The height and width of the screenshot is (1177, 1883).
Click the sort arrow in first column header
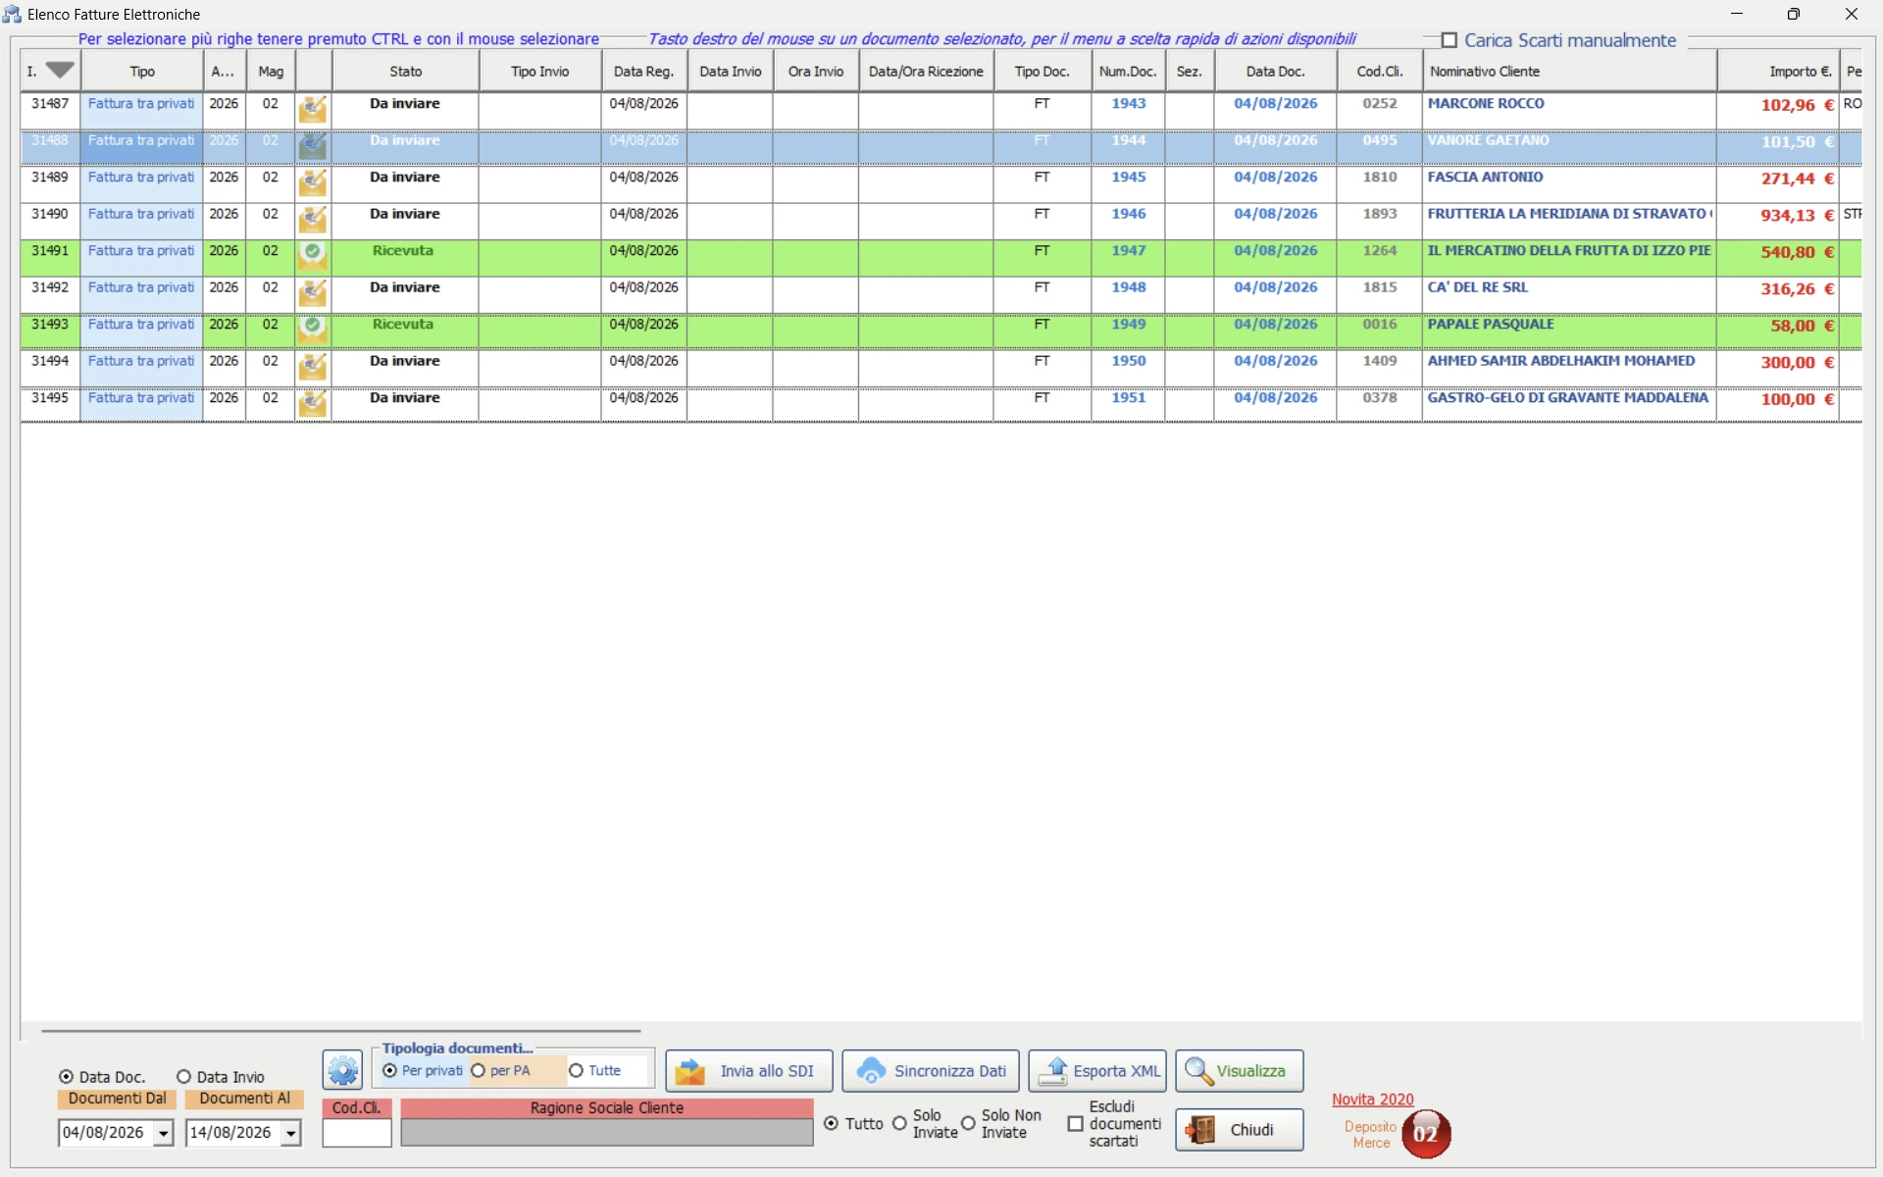tap(60, 71)
